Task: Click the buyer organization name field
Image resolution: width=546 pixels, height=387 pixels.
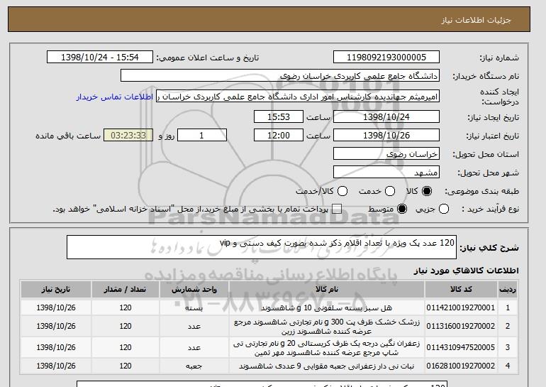Action: tap(280, 76)
